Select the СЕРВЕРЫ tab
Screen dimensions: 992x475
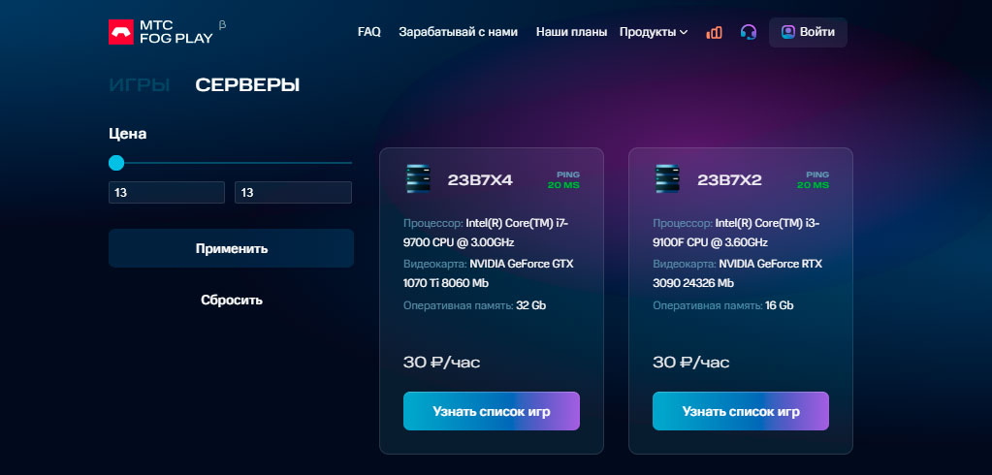pos(247,84)
